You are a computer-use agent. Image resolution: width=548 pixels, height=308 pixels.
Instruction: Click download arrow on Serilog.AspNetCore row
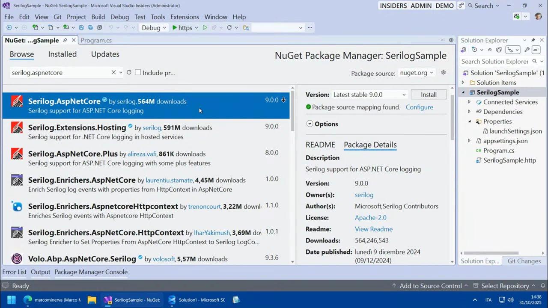click(283, 100)
